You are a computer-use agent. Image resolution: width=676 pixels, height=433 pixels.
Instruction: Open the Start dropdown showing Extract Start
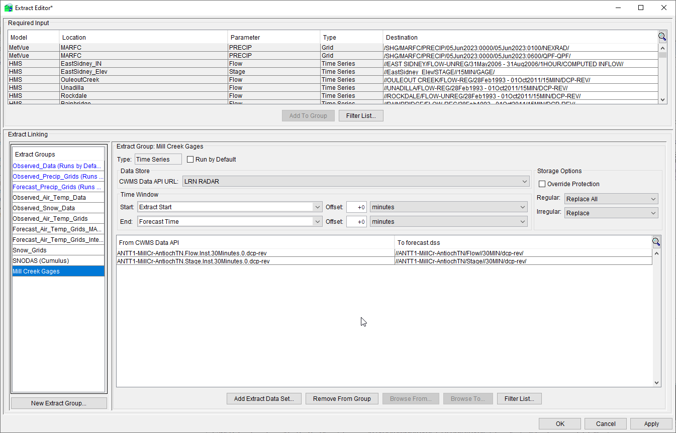pyautogui.click(x=317, y=207)
